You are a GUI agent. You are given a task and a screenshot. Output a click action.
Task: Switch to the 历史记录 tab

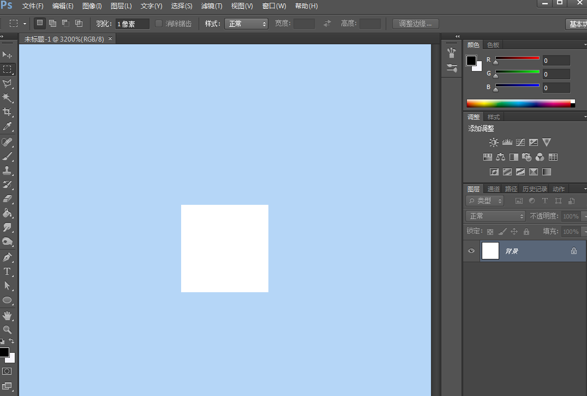coord(535,189)
